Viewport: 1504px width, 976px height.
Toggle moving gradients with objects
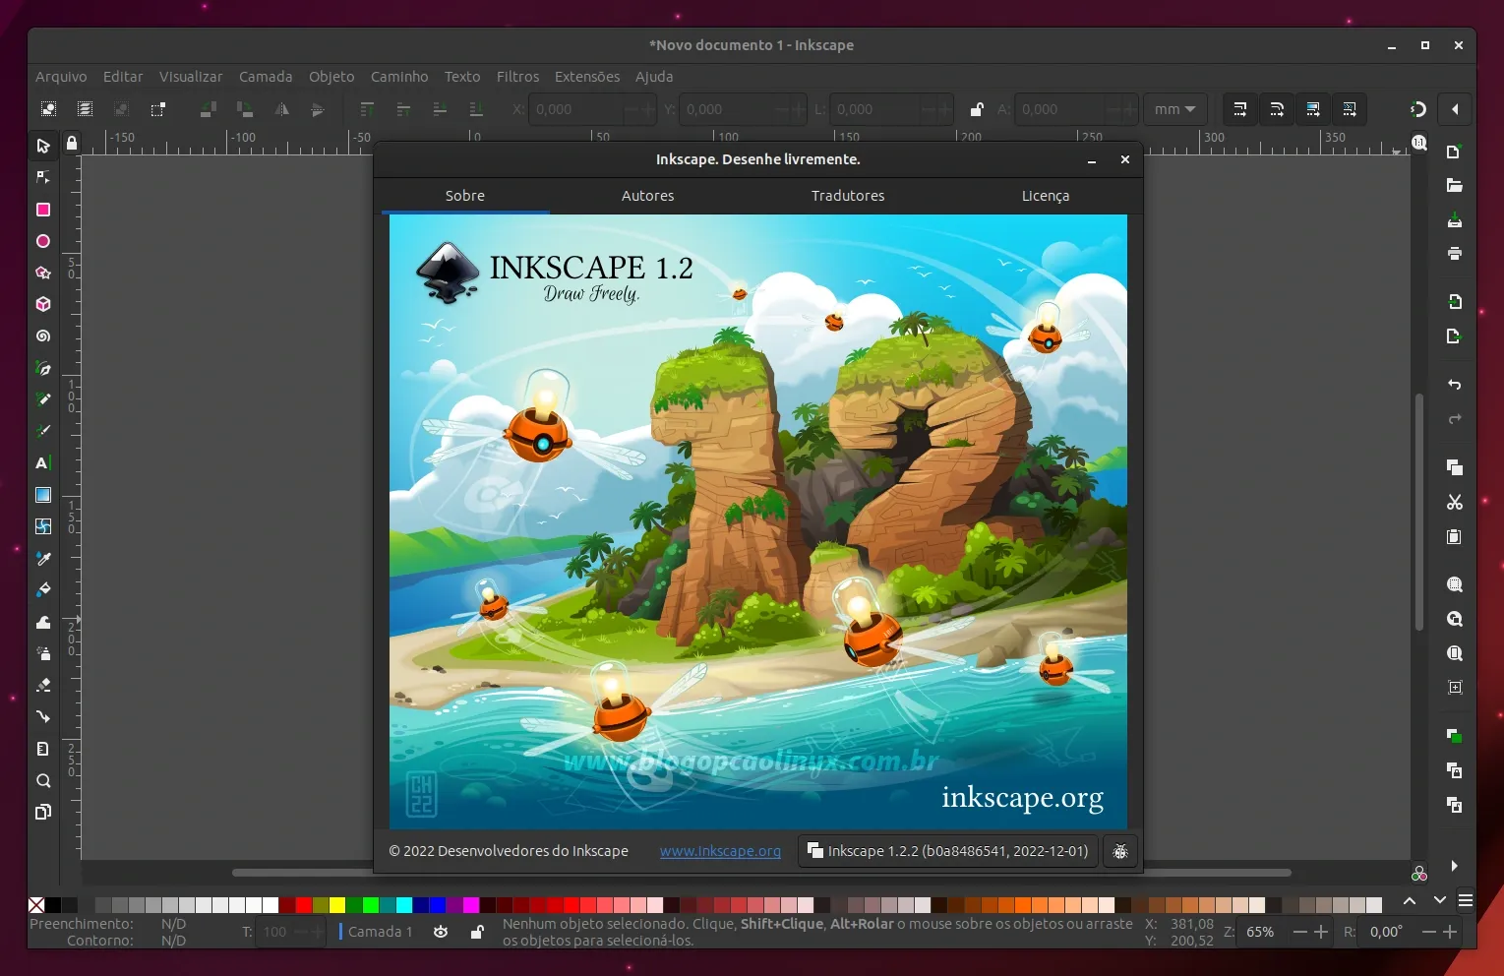coord(1313,109)
